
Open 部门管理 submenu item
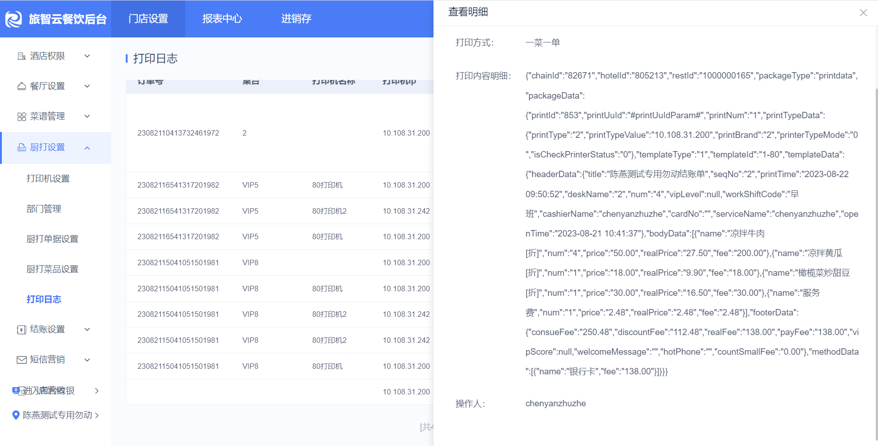tap(44, 209)
